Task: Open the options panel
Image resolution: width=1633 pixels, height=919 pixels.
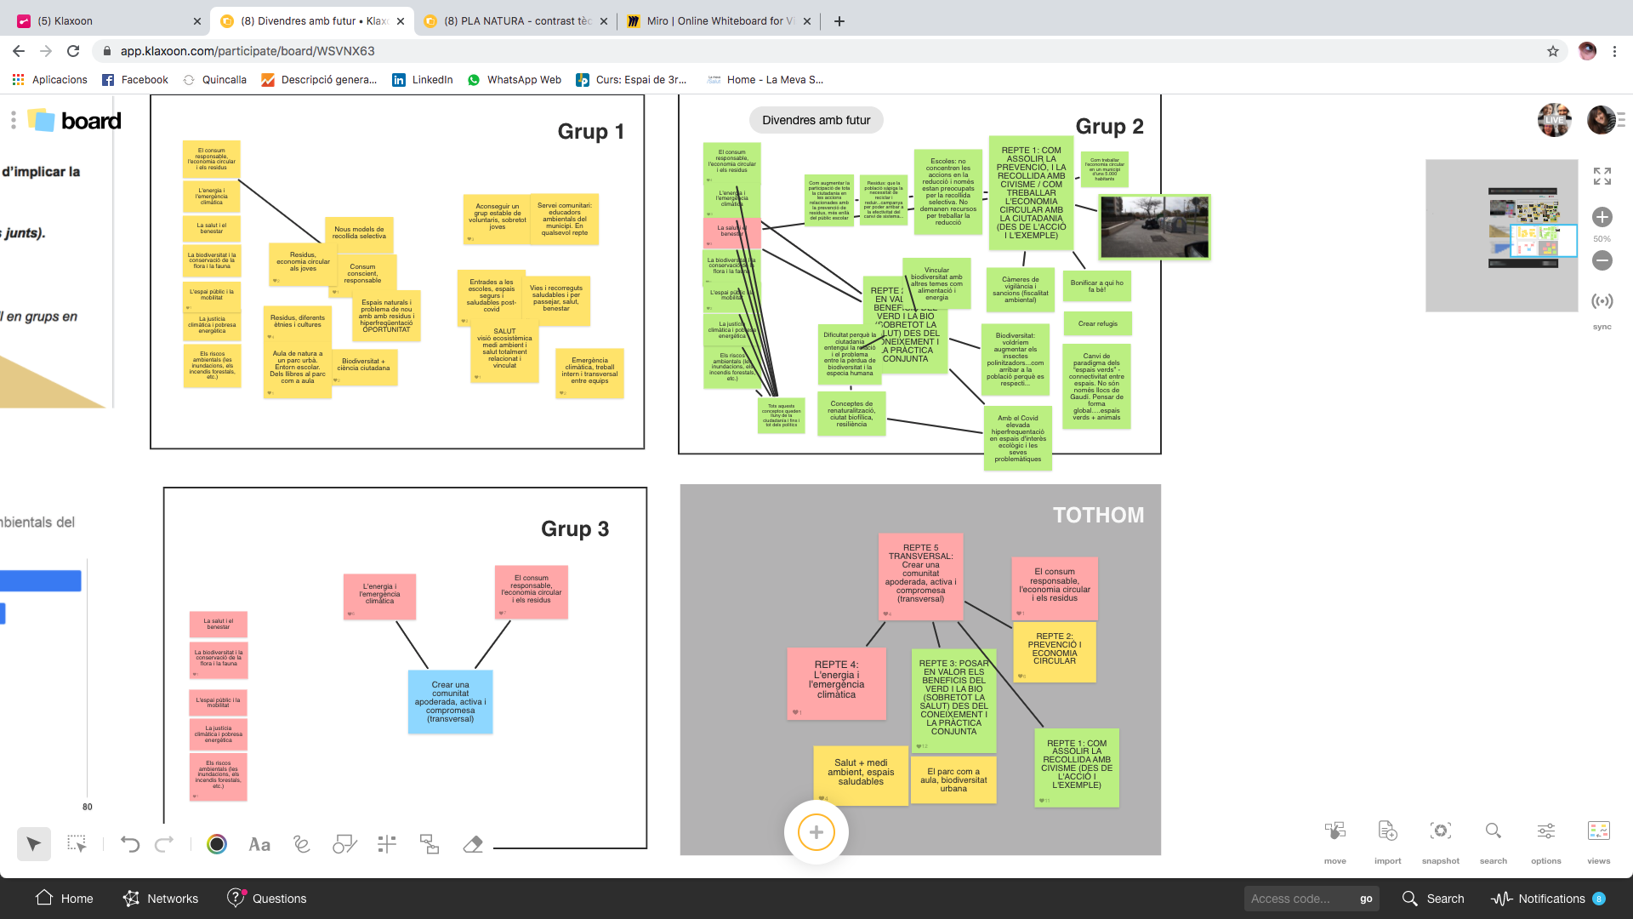Action: pyautogui.click(x=1545, y=831)
